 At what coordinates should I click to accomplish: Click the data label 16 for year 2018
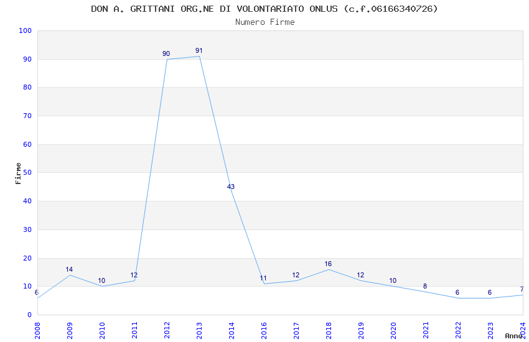pos(328,264)
